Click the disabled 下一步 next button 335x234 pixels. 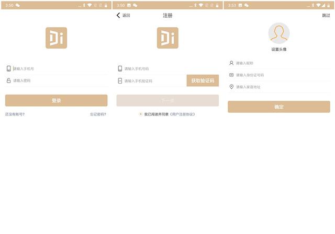tap(167, 100)
